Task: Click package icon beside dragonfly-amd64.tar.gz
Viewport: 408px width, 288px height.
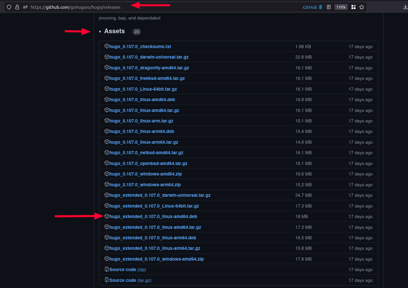Action: click(x=107, y=67)
